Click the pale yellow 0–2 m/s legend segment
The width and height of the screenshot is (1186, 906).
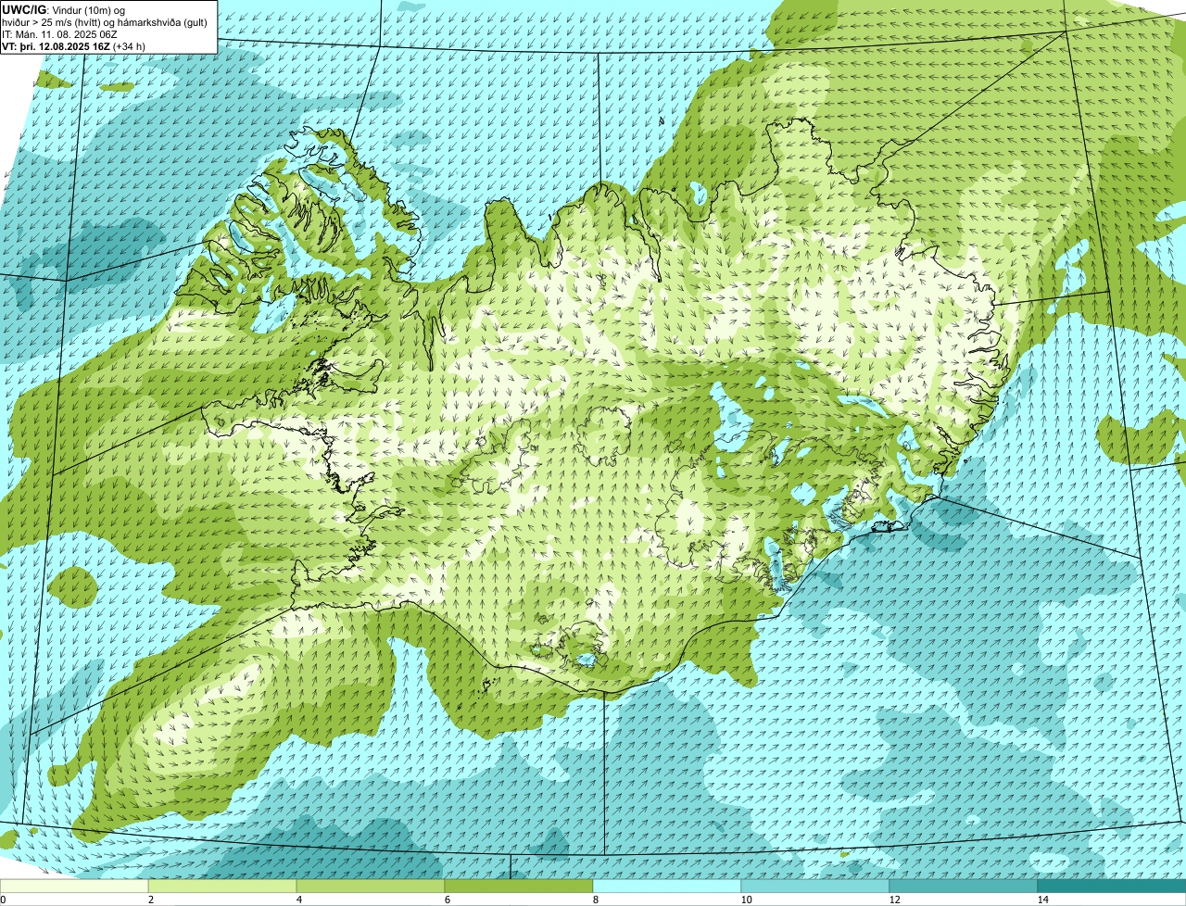[x=74, y=886]
